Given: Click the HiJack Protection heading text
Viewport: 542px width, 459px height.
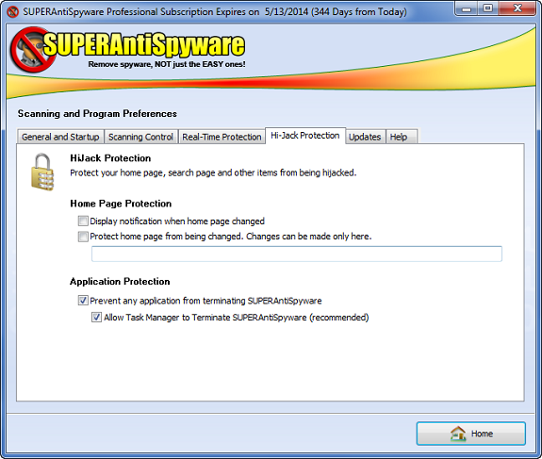Looking at the screenshot, I should coord(110,158).
